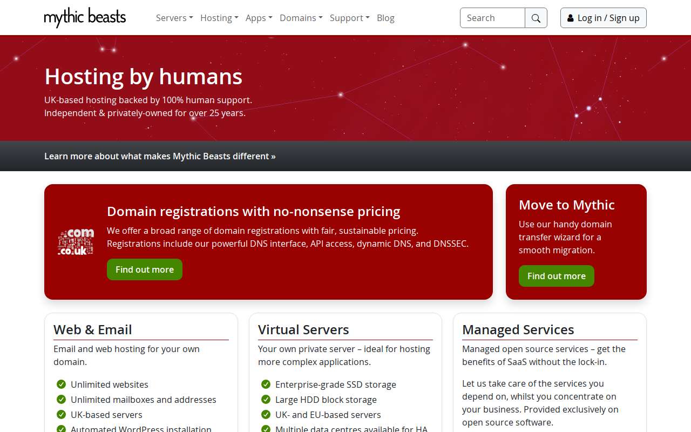Image resolution: width=691 pixels, height=432 pixels.
Task: Click the tick icon beside Enterprise-grade SSD storage
Action: (x=266, y=384)
